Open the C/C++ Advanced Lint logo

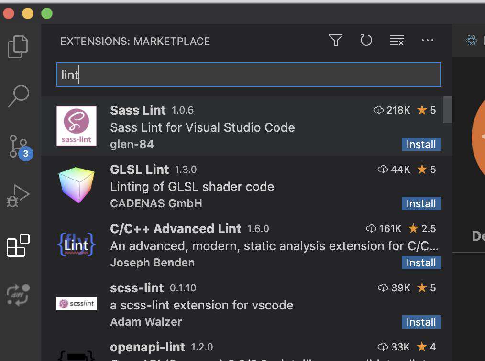pyautogui.click(x=77, y=244)
